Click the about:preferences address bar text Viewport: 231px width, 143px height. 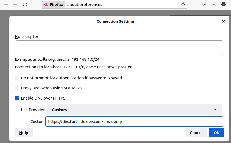pyautogui.click(x=85, y=5)
